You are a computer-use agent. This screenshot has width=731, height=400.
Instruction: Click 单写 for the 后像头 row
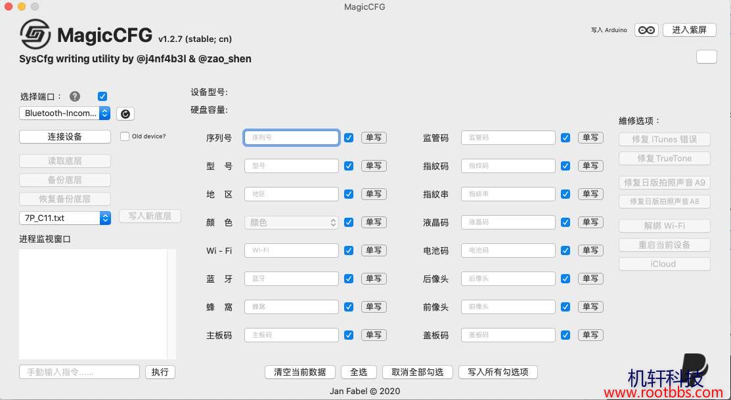click(x=590, y=279)
